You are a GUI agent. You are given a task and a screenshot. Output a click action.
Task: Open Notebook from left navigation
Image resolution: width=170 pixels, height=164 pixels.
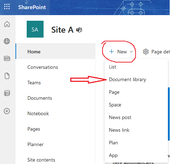[x=38, y=113]
